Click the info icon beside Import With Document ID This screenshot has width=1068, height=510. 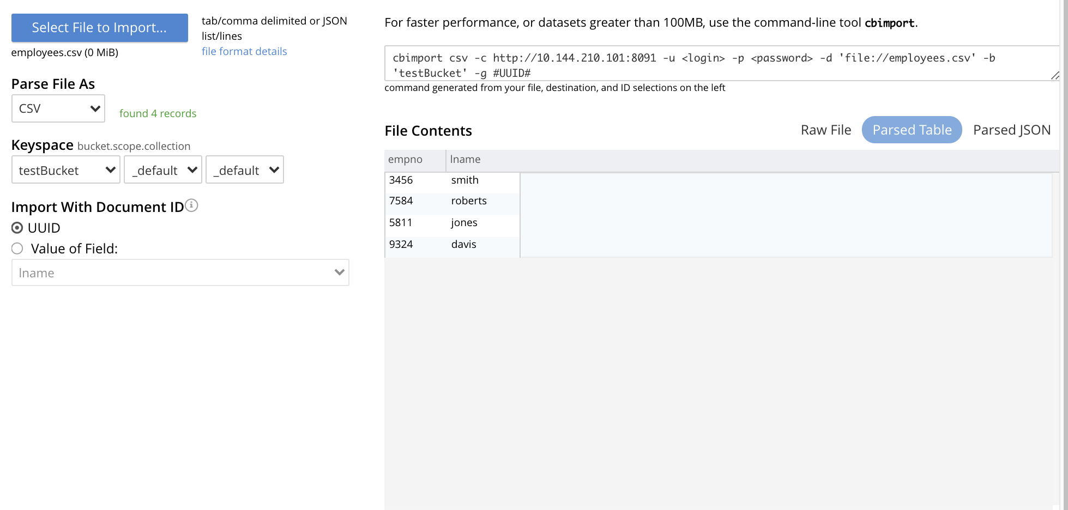click(191, 205)
